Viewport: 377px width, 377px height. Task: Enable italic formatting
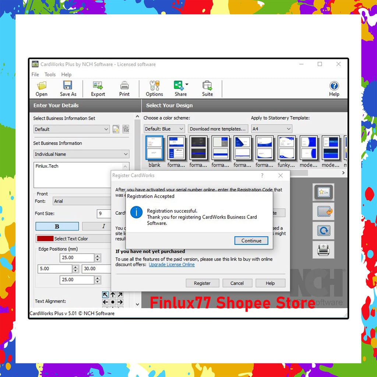click(103, 226)
